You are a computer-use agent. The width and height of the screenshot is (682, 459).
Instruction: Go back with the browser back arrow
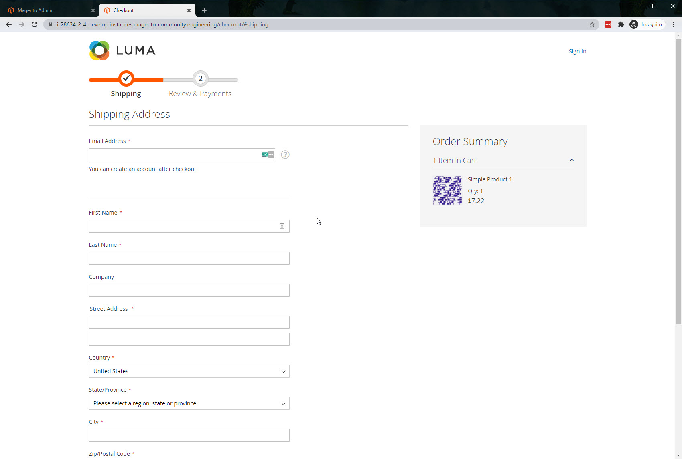(9, 24)
